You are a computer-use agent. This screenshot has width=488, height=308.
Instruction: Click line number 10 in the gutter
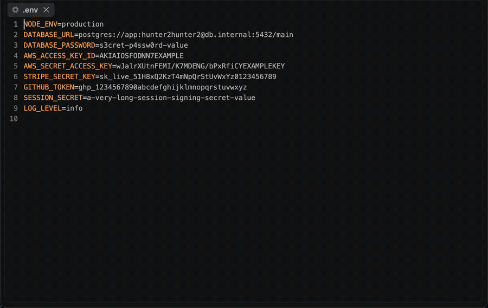coord(14,119)
